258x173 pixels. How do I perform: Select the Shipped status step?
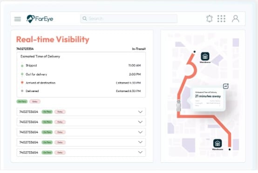(x=31, y=65)
